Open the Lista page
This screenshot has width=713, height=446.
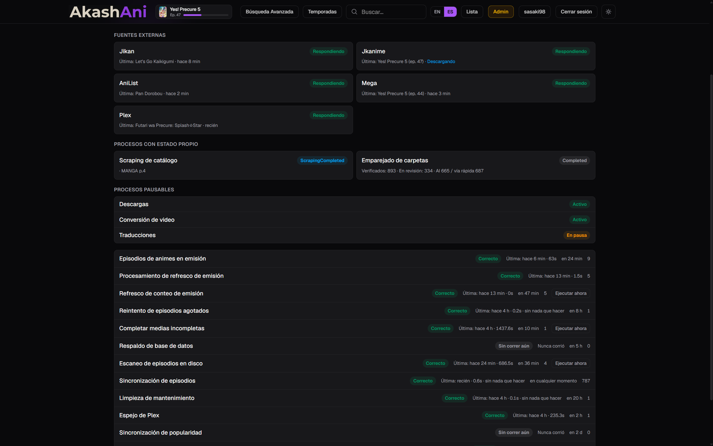pyautogui.click(x=472, y=12)
